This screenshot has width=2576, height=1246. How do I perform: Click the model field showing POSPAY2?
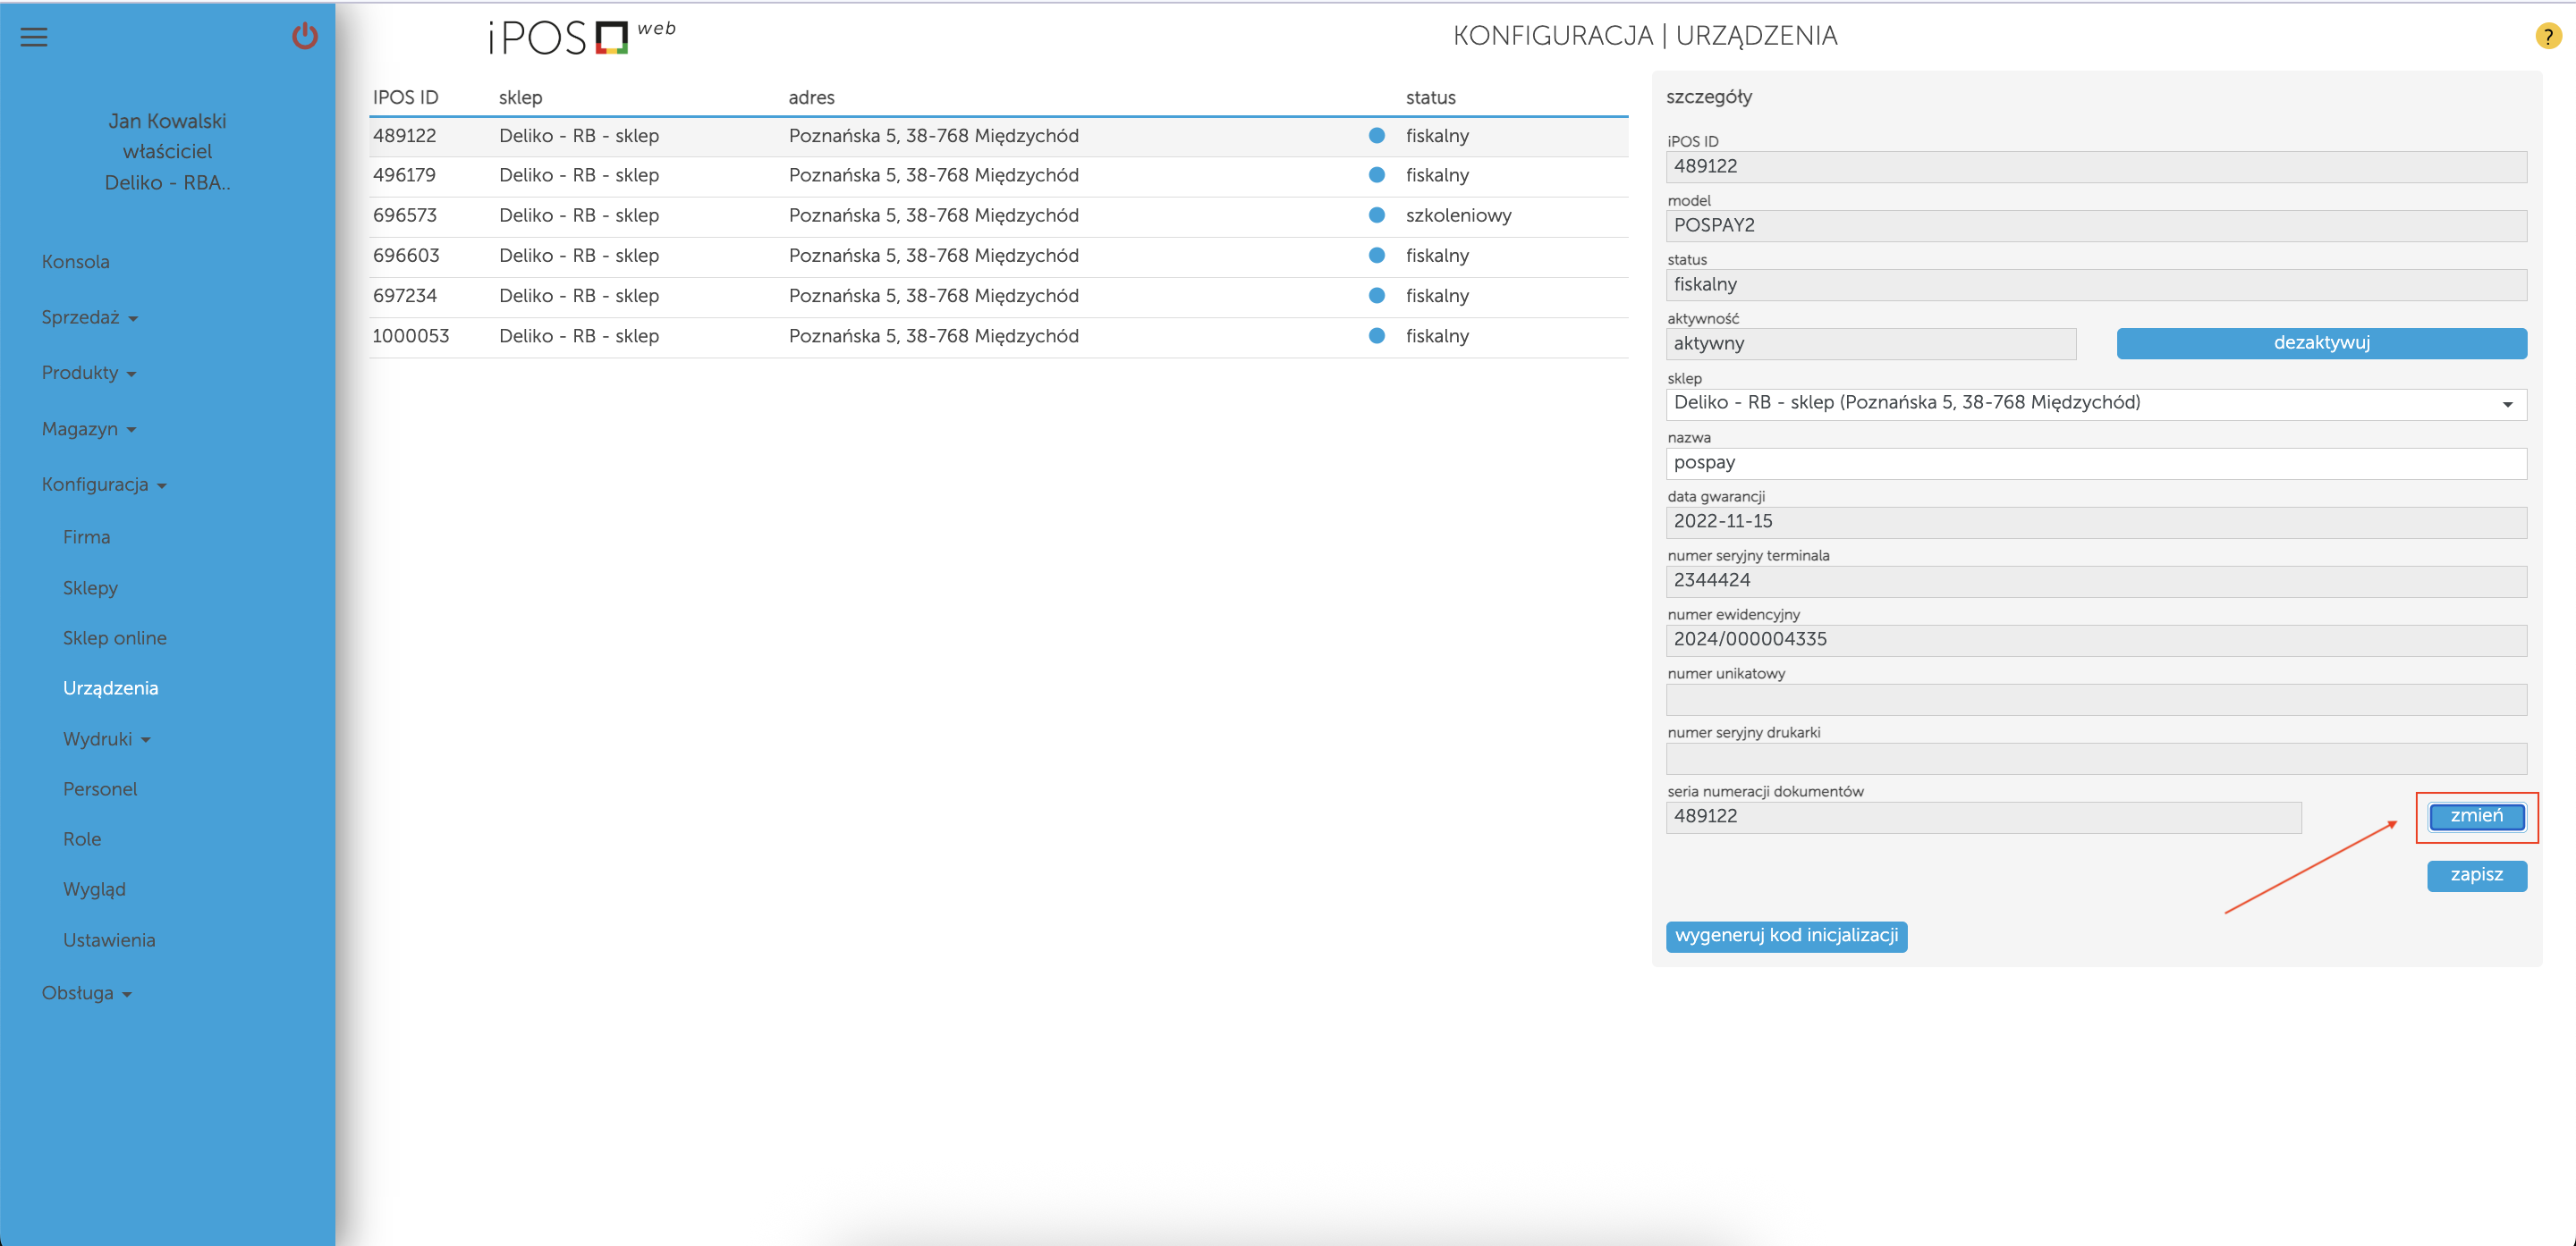(2096, 226)
